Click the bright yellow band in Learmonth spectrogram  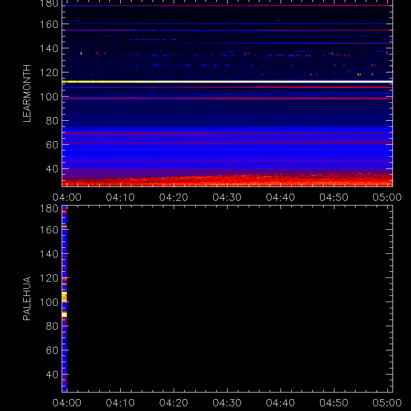click(227, 82)
